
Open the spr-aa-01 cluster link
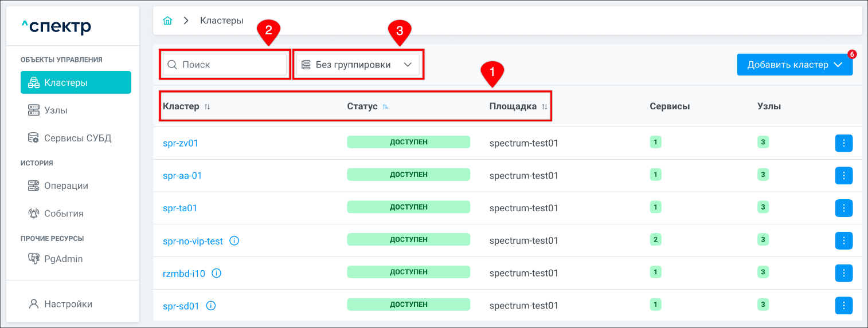[x=182, y=175]
